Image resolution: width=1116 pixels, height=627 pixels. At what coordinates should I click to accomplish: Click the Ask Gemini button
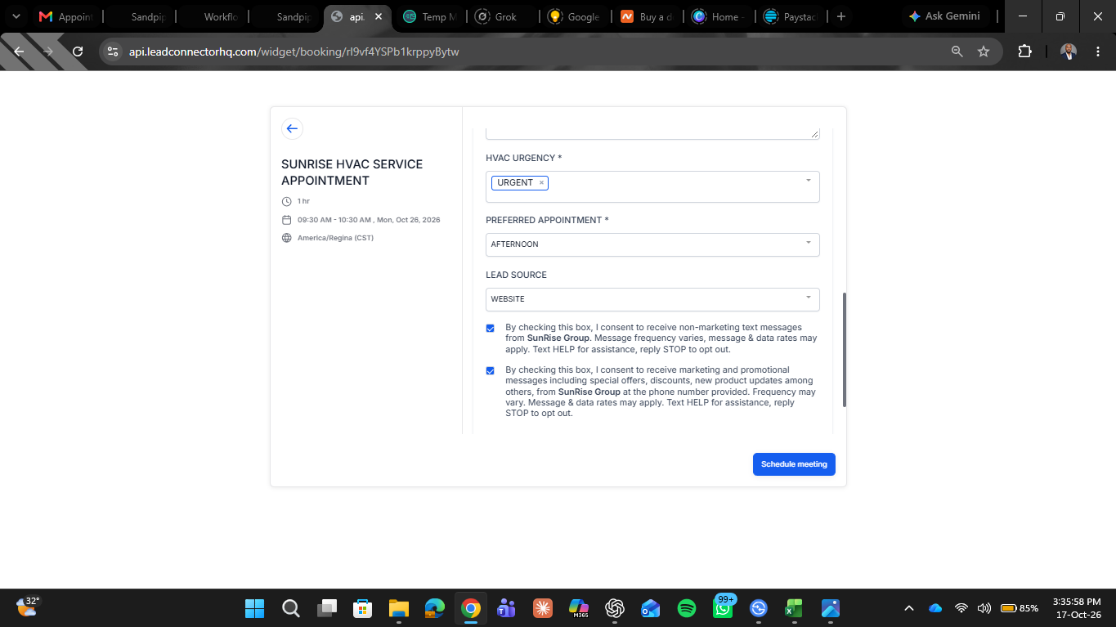coord(944,16)
